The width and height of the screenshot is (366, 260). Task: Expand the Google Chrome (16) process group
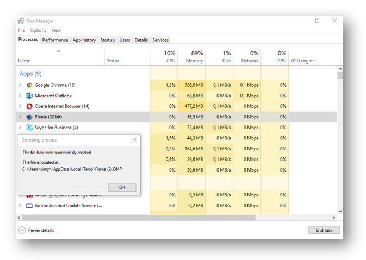(20, 85)
